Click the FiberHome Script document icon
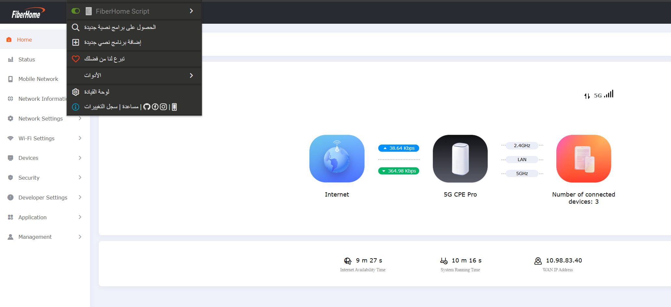 point(88,11)
